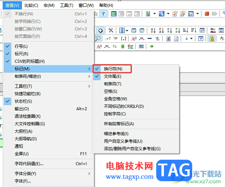Sort Z to A descending
Viewport: 225px width, 187px height.
pos(161,30)
